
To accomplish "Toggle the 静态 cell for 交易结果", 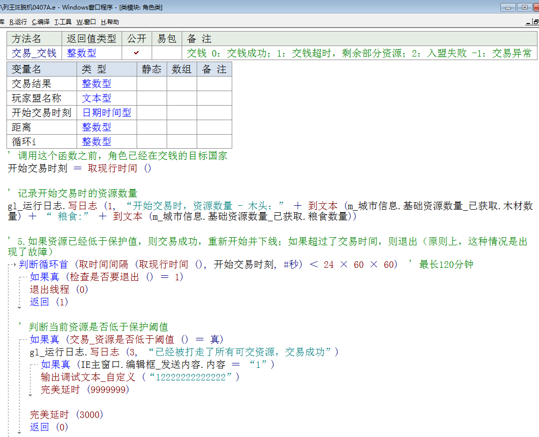I will tap(152, 84).
